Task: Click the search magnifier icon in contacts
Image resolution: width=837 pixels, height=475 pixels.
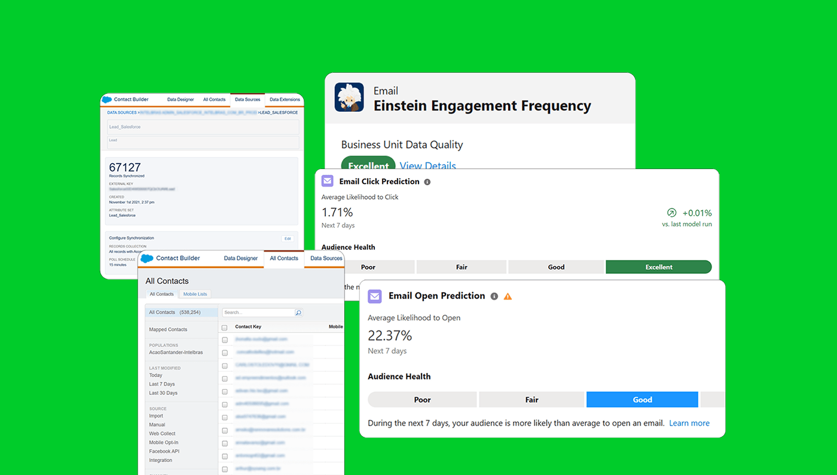Action: point(299,312)
